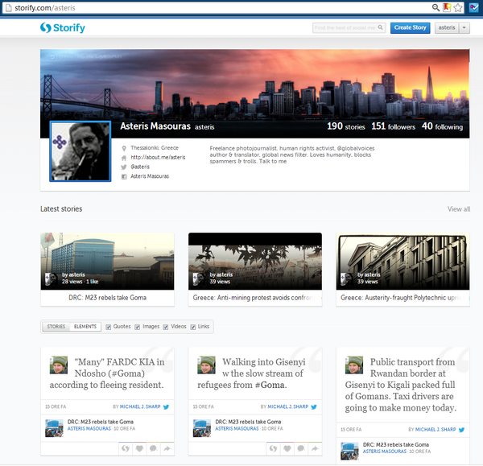Viewport: 483px width, 466px height.
Task: Like the Walking into Gisenyi quote
Action: click(287, 448)
